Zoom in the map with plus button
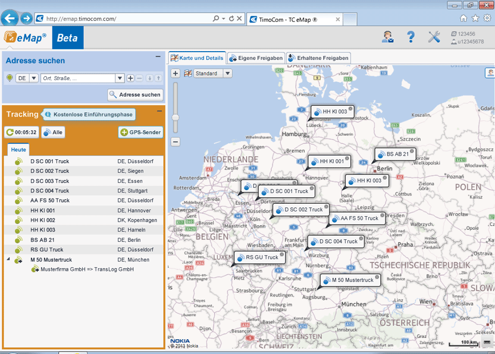The width and height of the screenshot is (495, 354). pyautogui.click(x=176, y=74)
